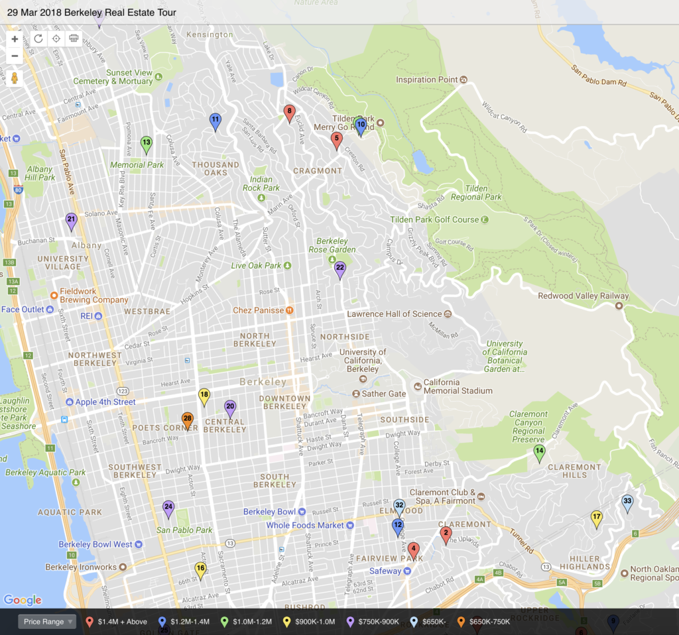Click the Claremont Club & Spa icon

pyautogui.click(x=481, y=496)
